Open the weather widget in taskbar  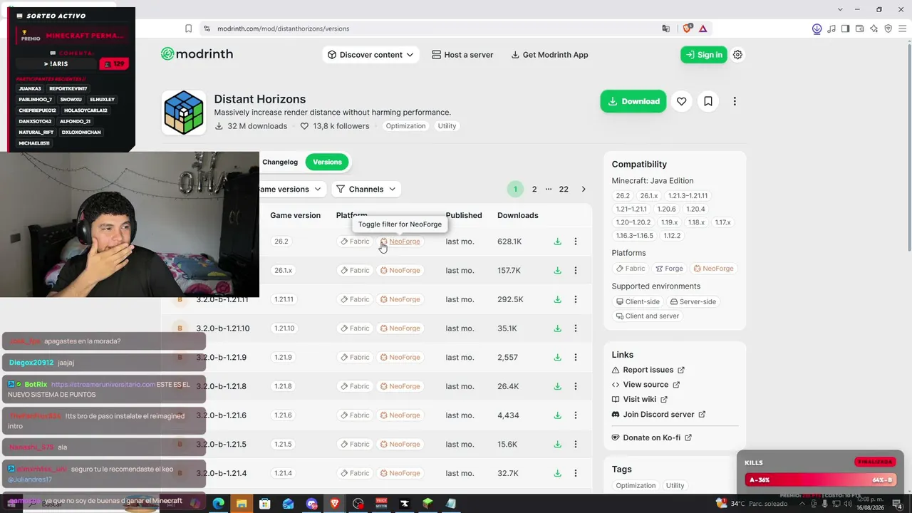752,503
